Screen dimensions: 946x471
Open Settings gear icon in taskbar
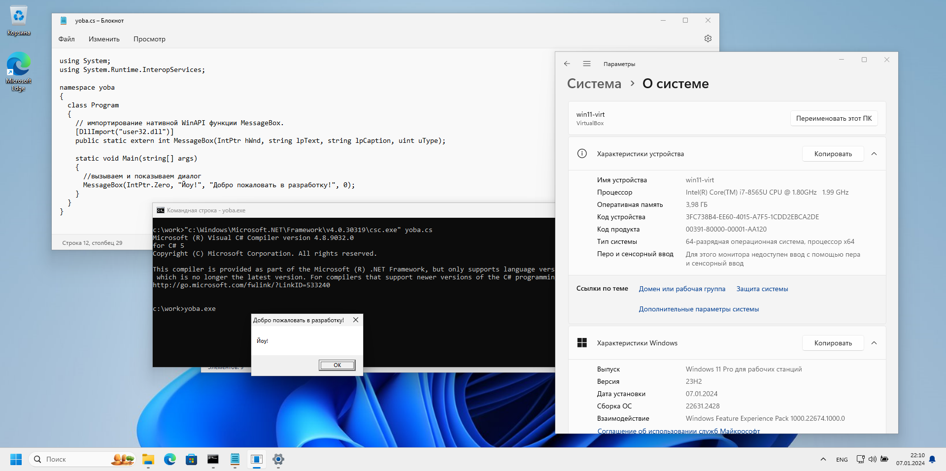278,459
